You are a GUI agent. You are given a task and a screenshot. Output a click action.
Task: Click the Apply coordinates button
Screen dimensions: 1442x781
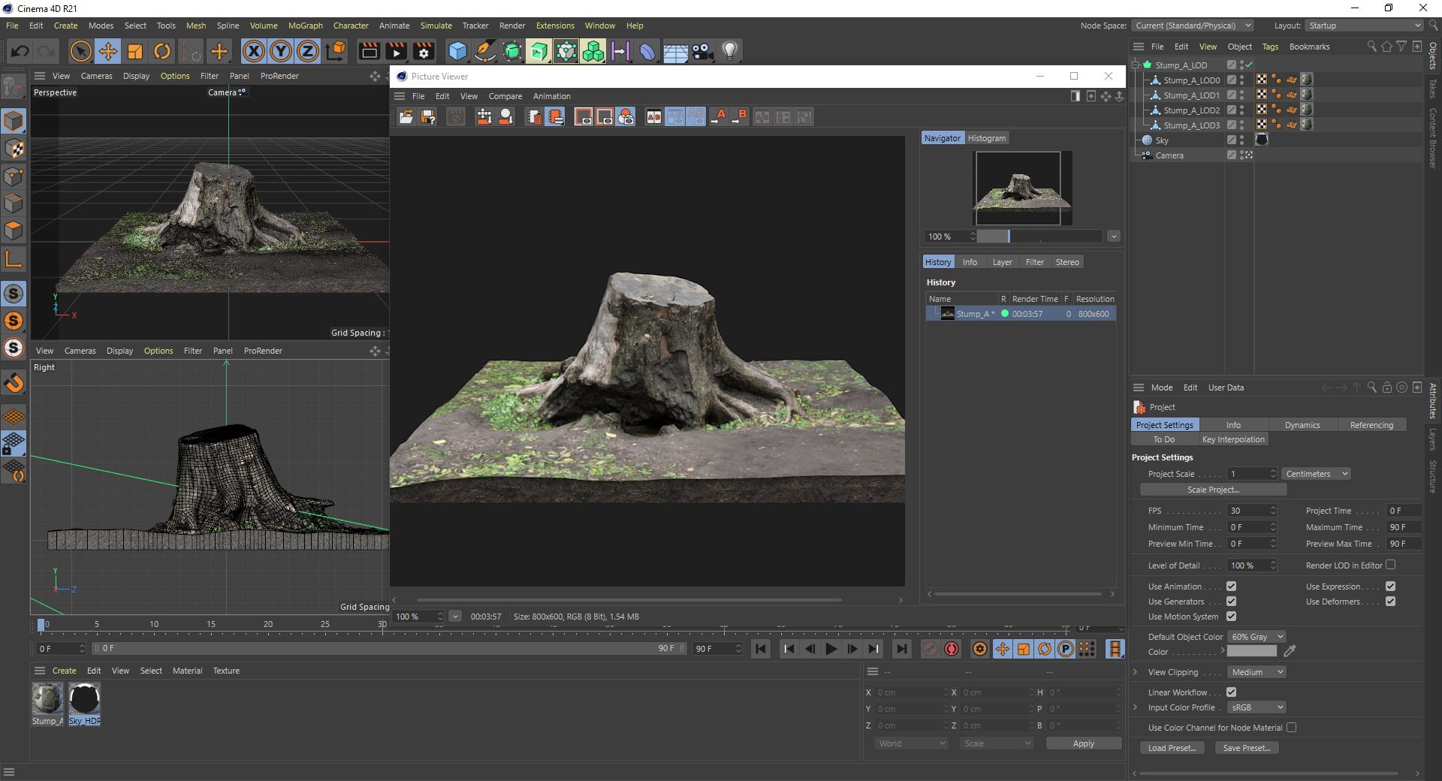(1083, 743)
